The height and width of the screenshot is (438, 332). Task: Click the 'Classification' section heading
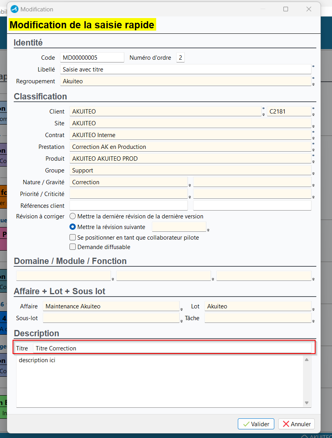40,96
